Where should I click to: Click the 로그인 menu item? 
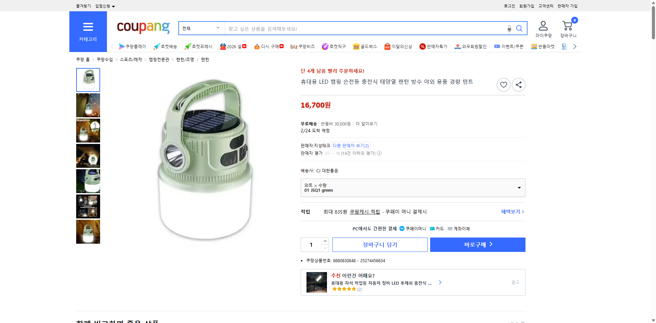pos(509,5)
